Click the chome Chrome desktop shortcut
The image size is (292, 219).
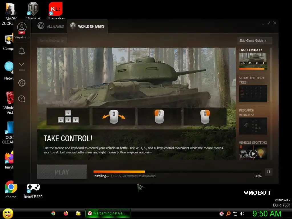(x=11, y=190)
